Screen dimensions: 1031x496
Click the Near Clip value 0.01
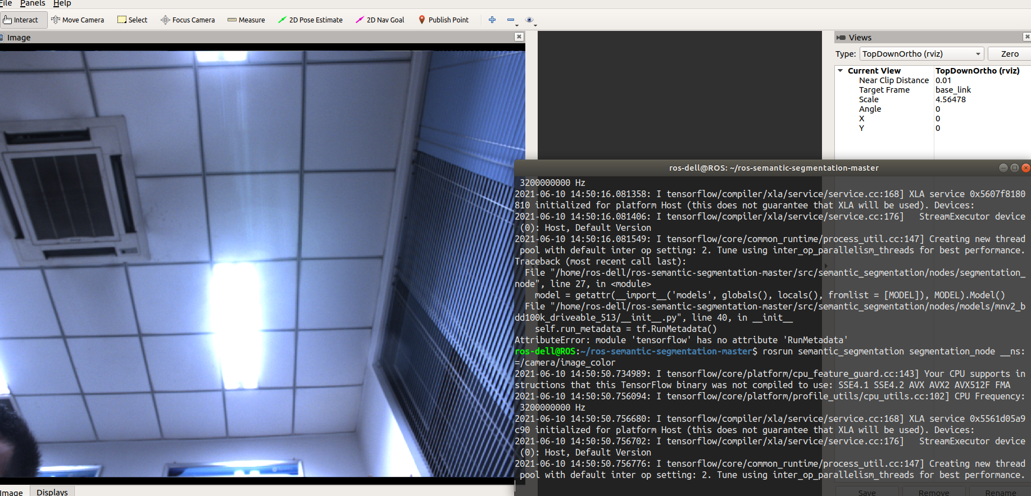tap(943, 80)
